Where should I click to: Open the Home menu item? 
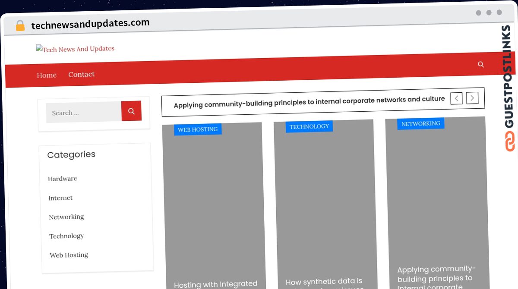tap(47, 75)
